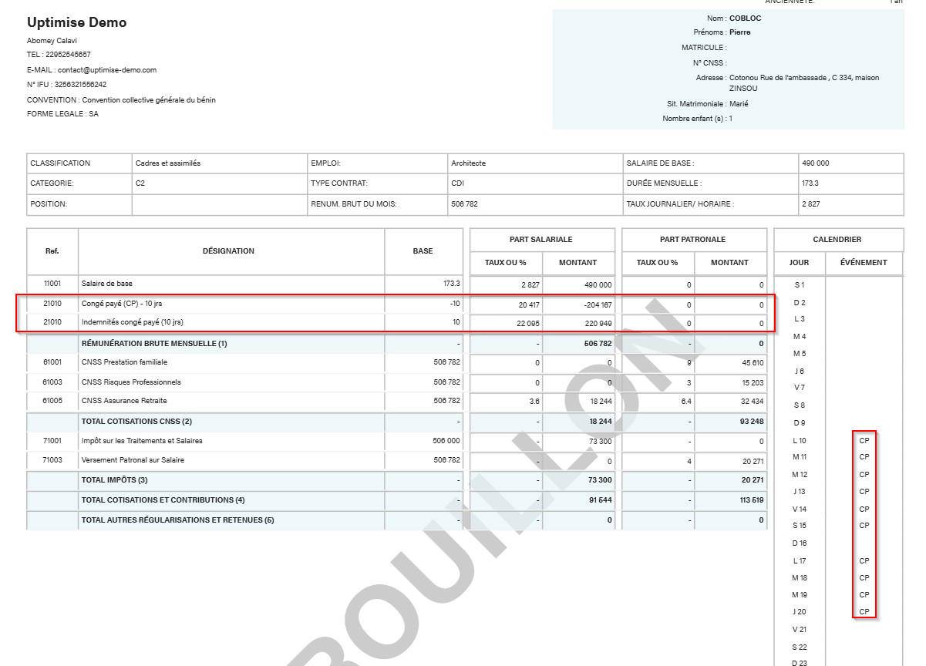Click the company name Uptimise Demo
926x666 pixels.
[76, 22]
